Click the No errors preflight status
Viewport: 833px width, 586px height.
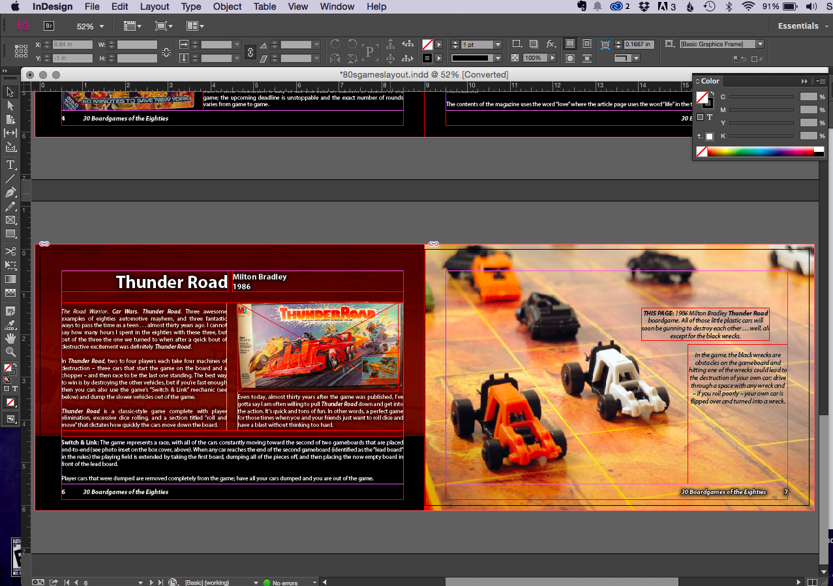click(x=285, y=583)
